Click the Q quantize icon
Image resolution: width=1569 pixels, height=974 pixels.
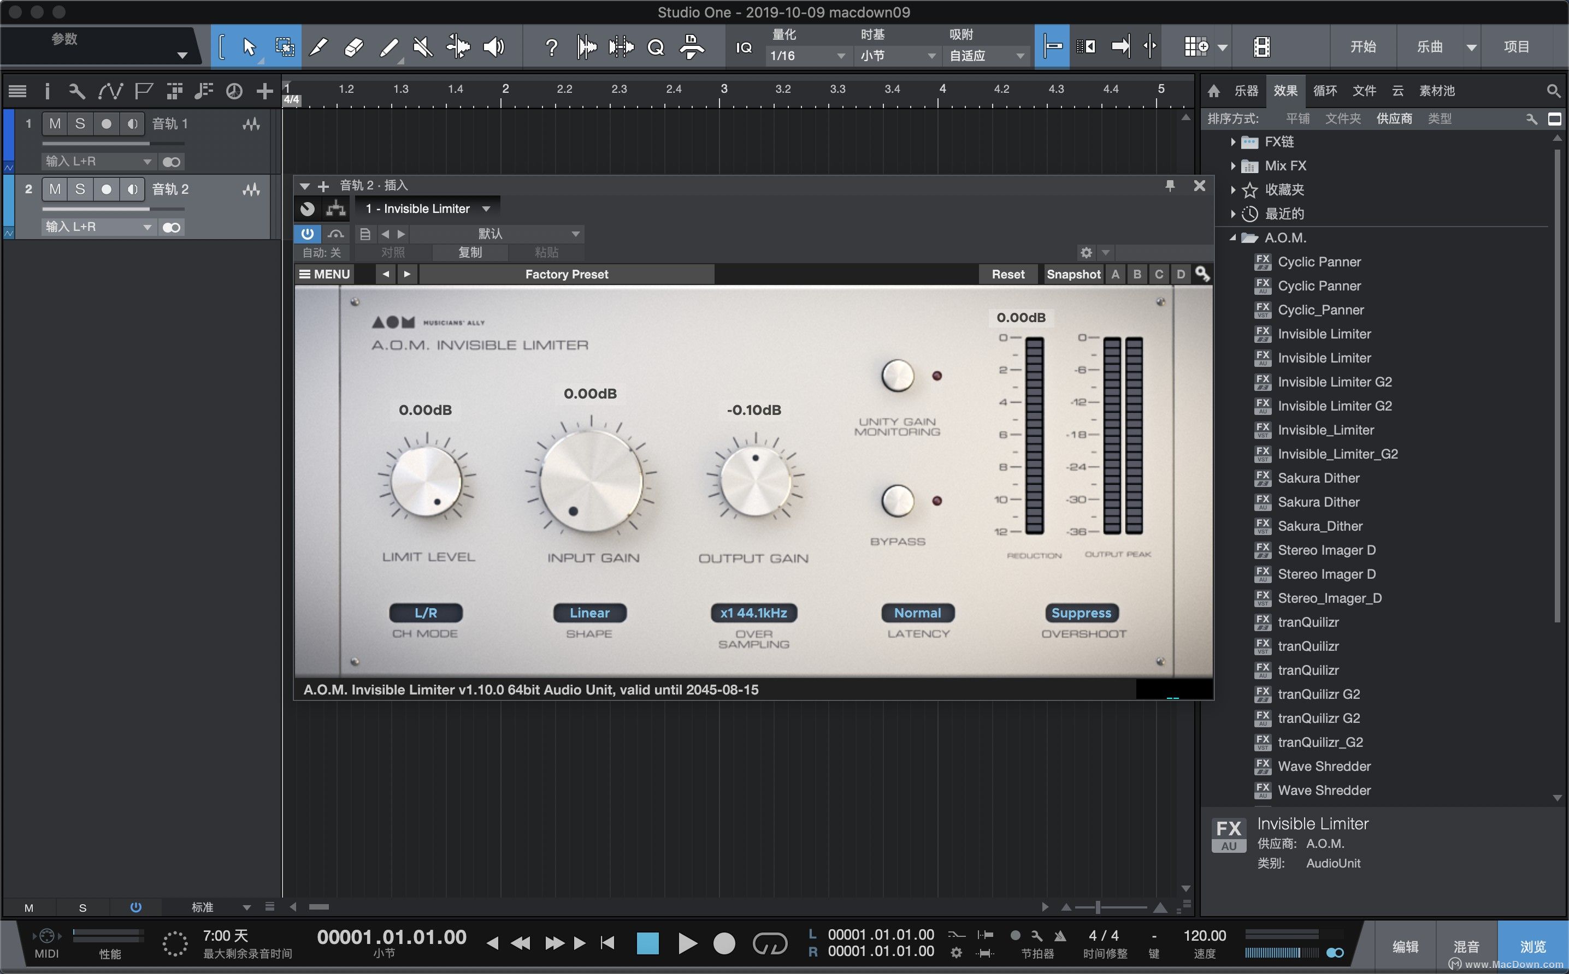tap(656, 47)
